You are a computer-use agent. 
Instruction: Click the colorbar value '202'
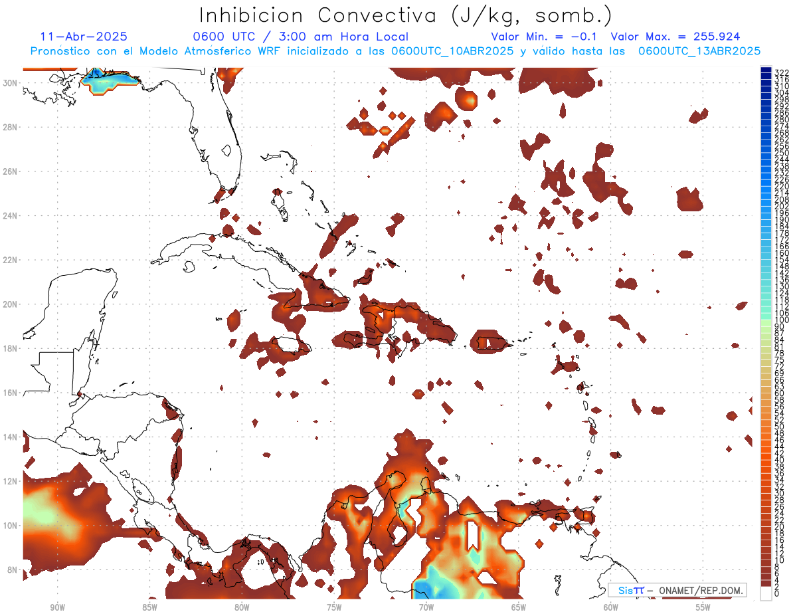(x=782, y=206)
